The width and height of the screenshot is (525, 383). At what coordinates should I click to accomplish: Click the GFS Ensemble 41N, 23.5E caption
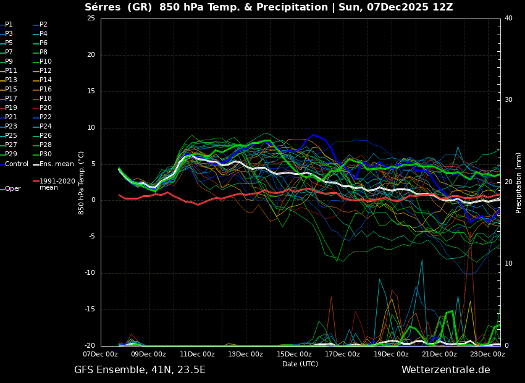[140, 370]
